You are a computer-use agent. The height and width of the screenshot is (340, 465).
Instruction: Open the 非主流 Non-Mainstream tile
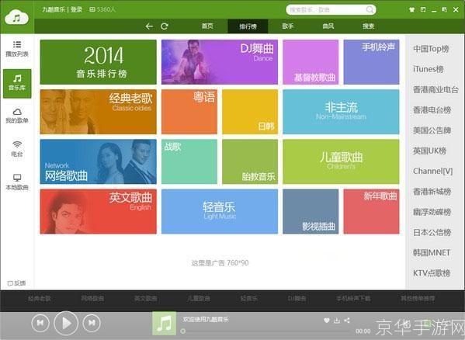341,112
